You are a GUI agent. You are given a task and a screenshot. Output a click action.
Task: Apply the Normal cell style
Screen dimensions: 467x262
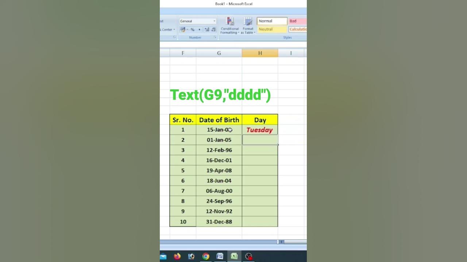pyautogui.click(x=272, y=21)
